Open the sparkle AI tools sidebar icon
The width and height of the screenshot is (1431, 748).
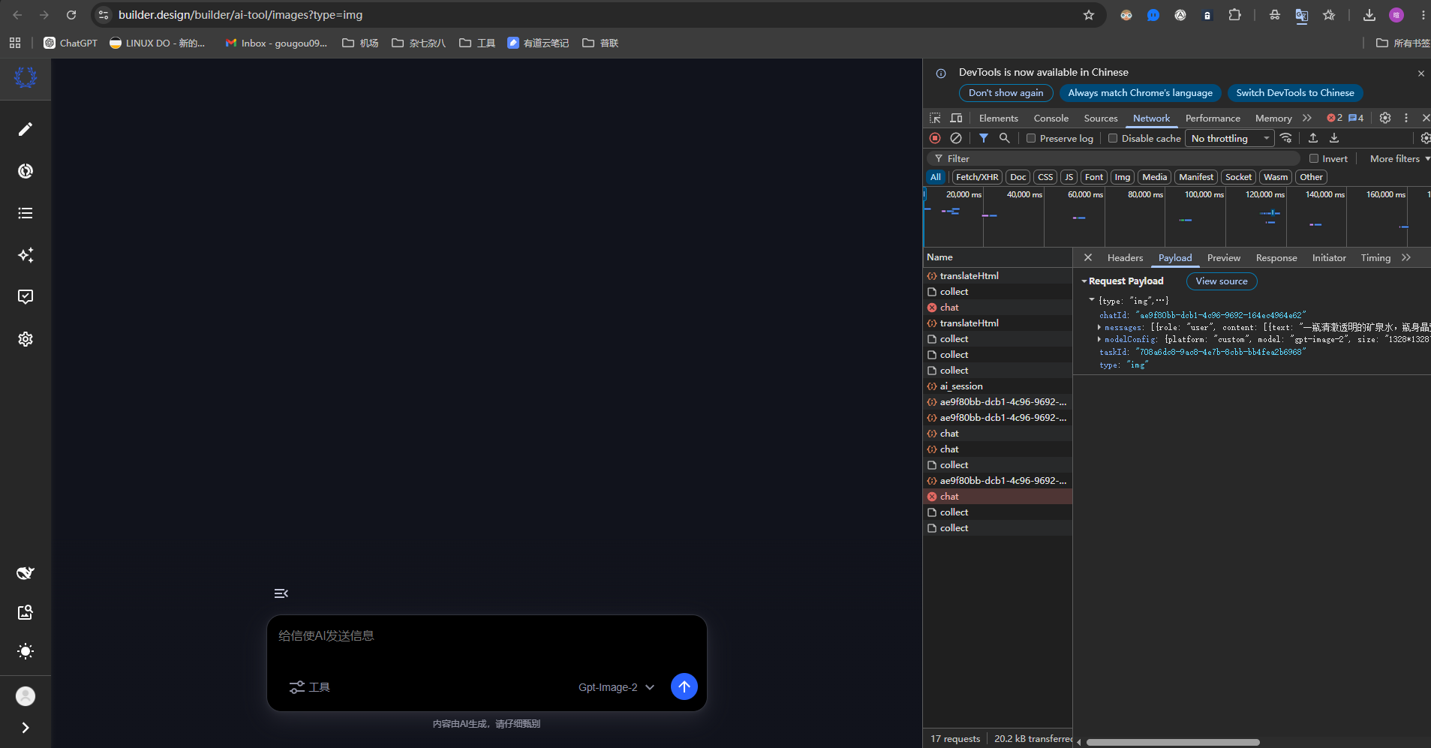coord(26,255)
